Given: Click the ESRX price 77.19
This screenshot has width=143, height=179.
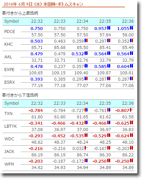Looking at the screenshot, I should click(37, 86).
